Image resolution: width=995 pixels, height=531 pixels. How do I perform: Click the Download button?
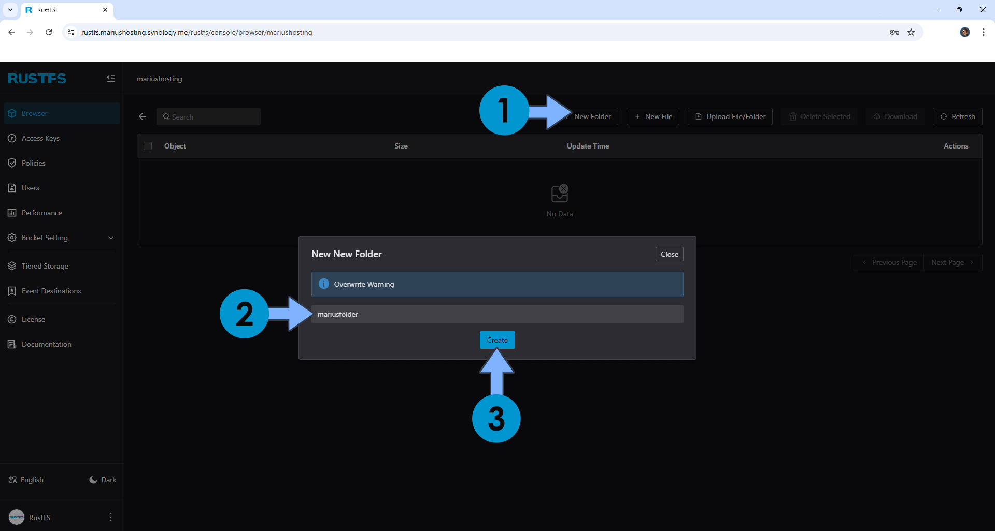[895, 116]
